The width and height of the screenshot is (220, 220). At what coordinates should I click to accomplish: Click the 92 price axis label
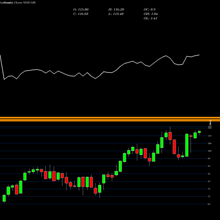point(209,166)
